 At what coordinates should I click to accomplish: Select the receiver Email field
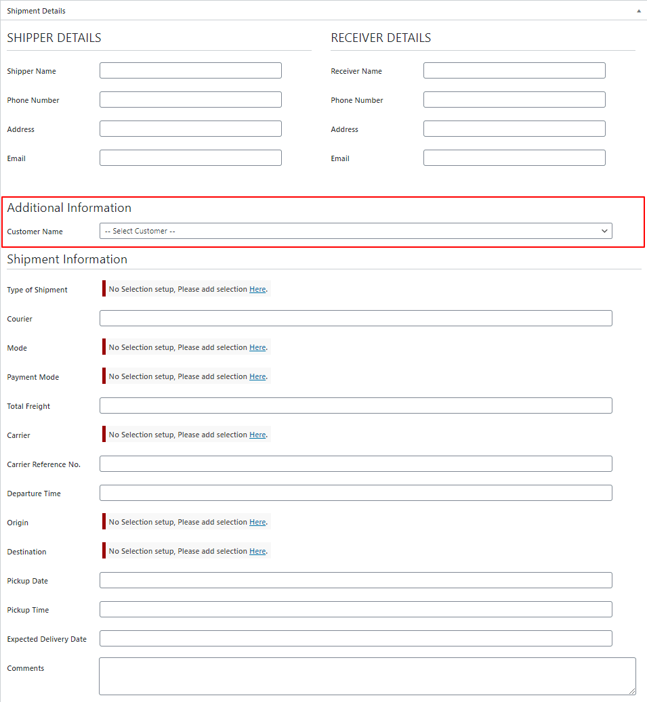(514, 158)
